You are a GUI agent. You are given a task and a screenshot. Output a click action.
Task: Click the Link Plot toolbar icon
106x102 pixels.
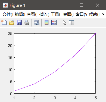click(37, 22)
